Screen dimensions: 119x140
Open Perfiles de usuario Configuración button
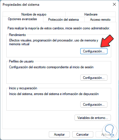pyautogui.click(x=94, y=78)
